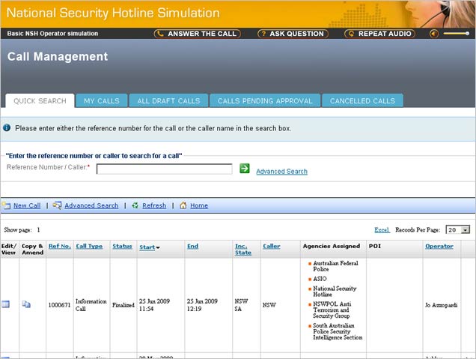Click the green search arrow button
The height and width of the screenshot is (359, 476).
[x=245, y=169]
